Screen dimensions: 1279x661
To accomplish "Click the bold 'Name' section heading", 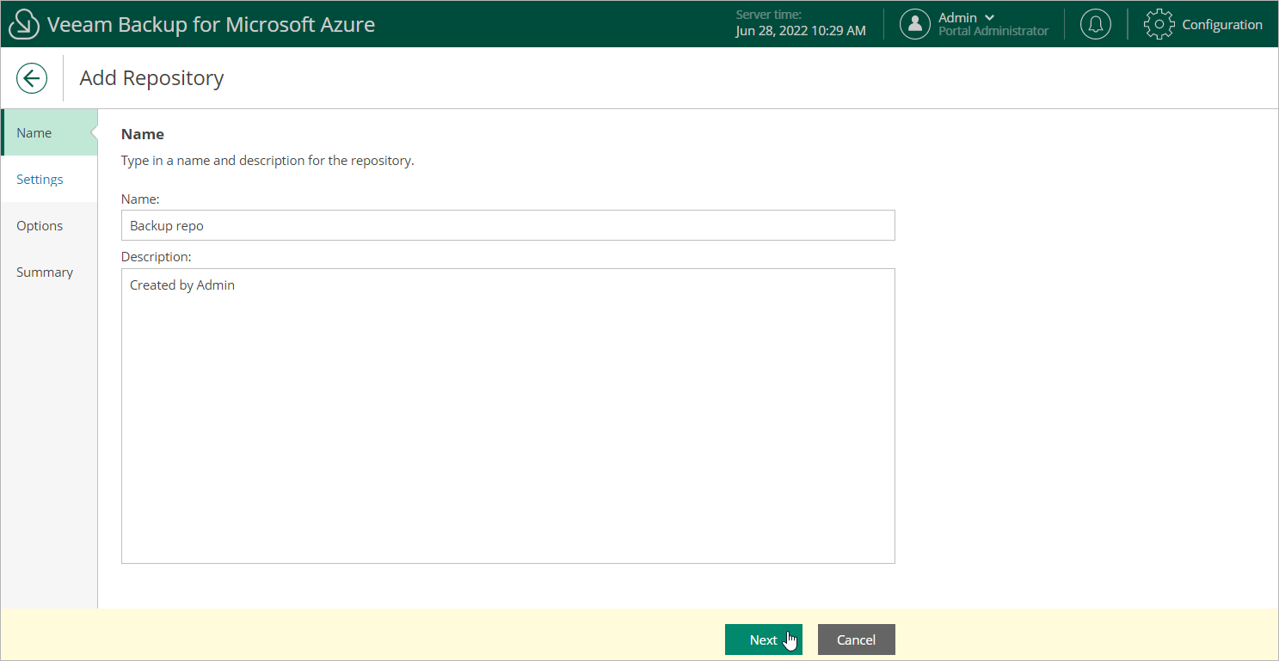I will click(143, 134).
